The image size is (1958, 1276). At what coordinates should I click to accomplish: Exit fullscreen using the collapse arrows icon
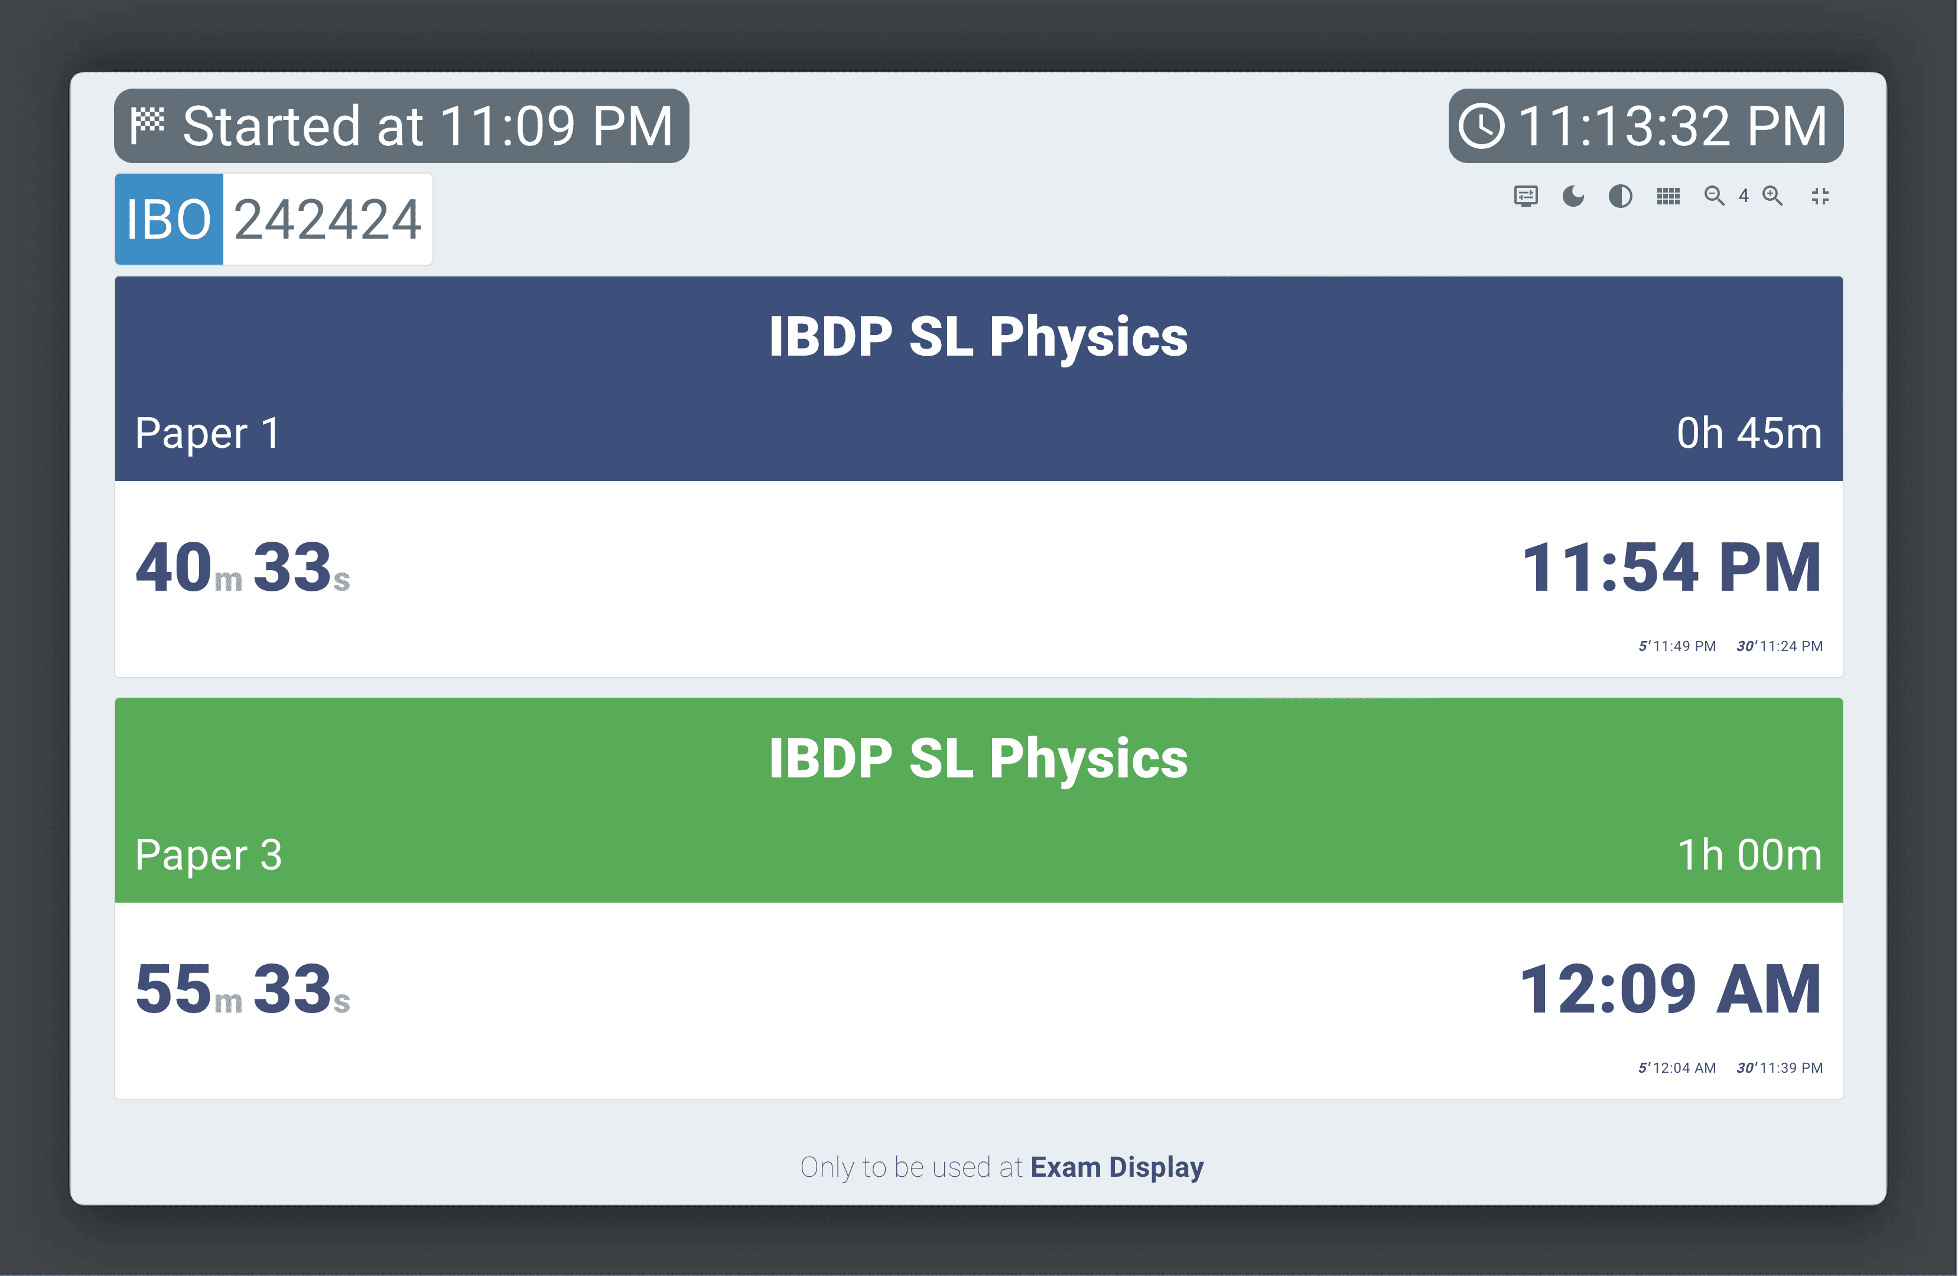1820,196
